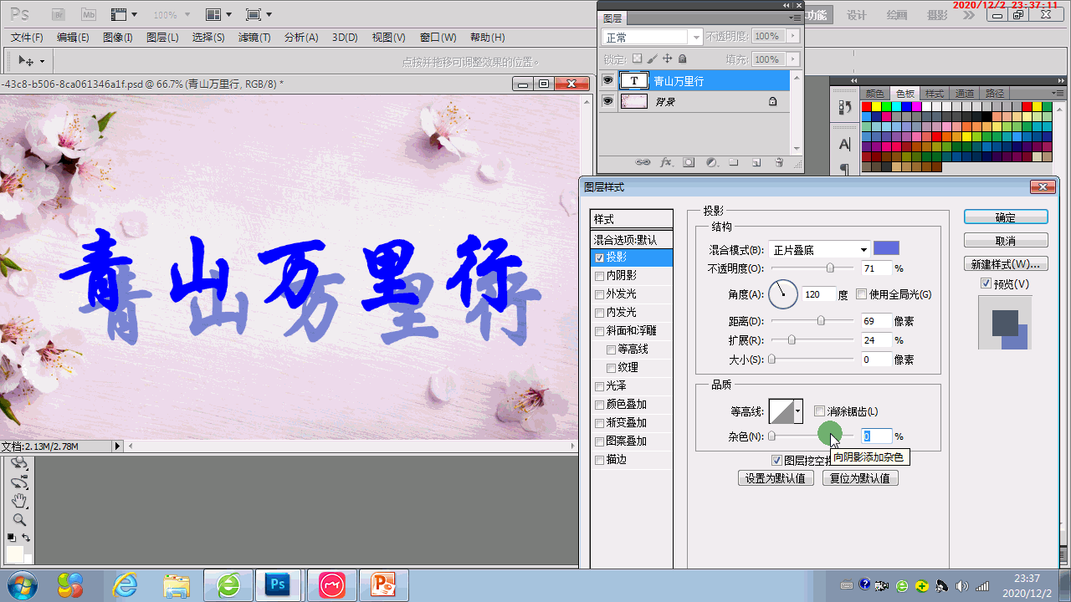Open the Arrange Documents dropdown
The width and height of the screenshot is (1071, 602).
tap(218, 15)
